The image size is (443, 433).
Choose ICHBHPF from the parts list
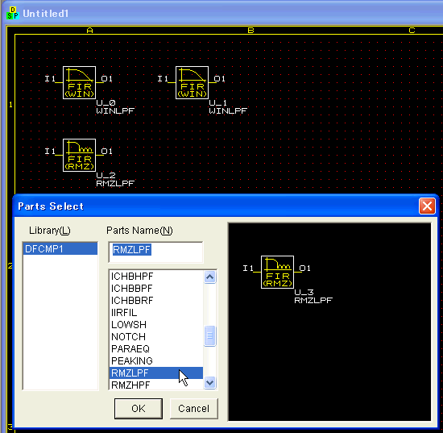[156, 276]
